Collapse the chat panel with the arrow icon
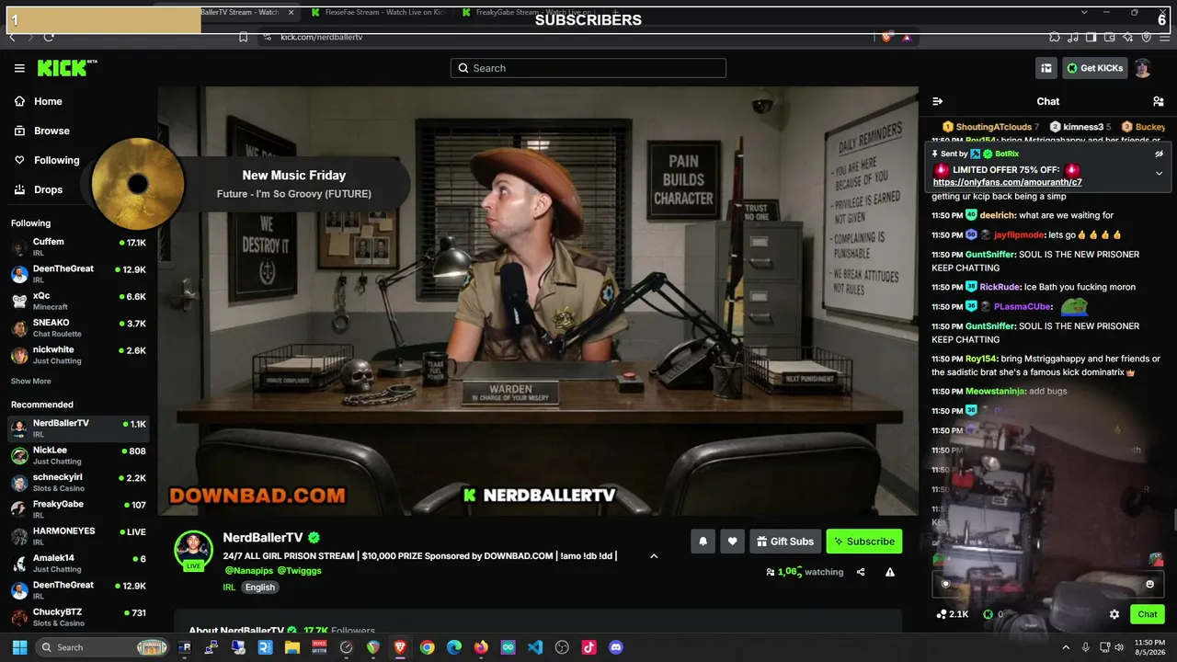Viewport: 1177px width, 662px height. 937,101
